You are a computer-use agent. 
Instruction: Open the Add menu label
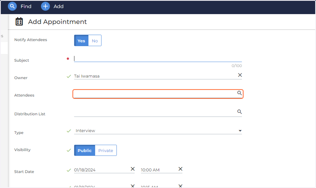58,6
